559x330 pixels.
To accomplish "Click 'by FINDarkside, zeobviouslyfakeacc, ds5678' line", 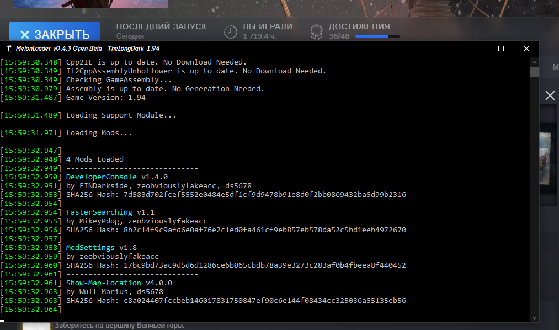I will (x=158, y=185).
